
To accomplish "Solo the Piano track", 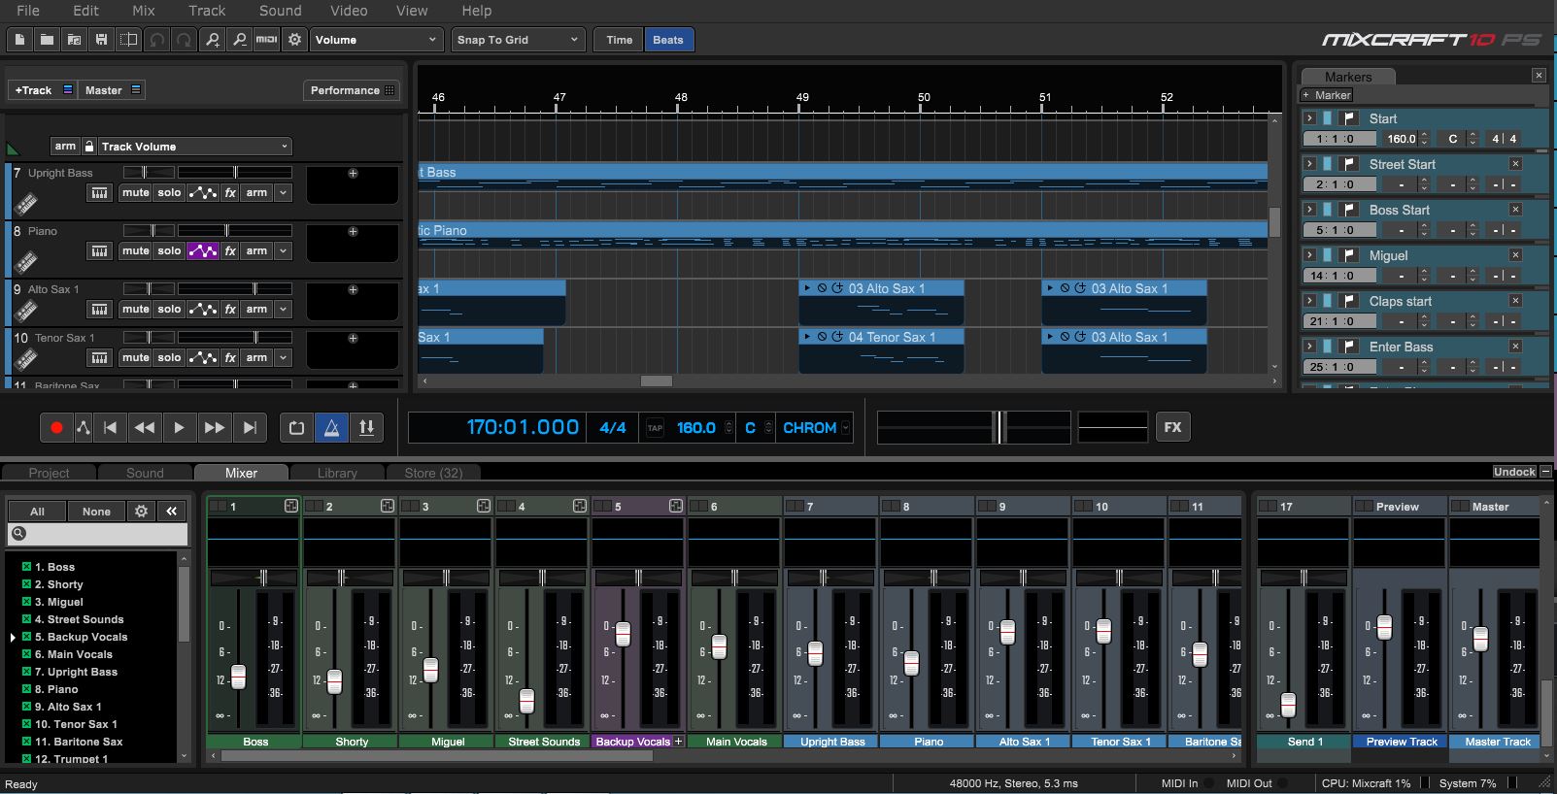I will [x=169, y=251].
